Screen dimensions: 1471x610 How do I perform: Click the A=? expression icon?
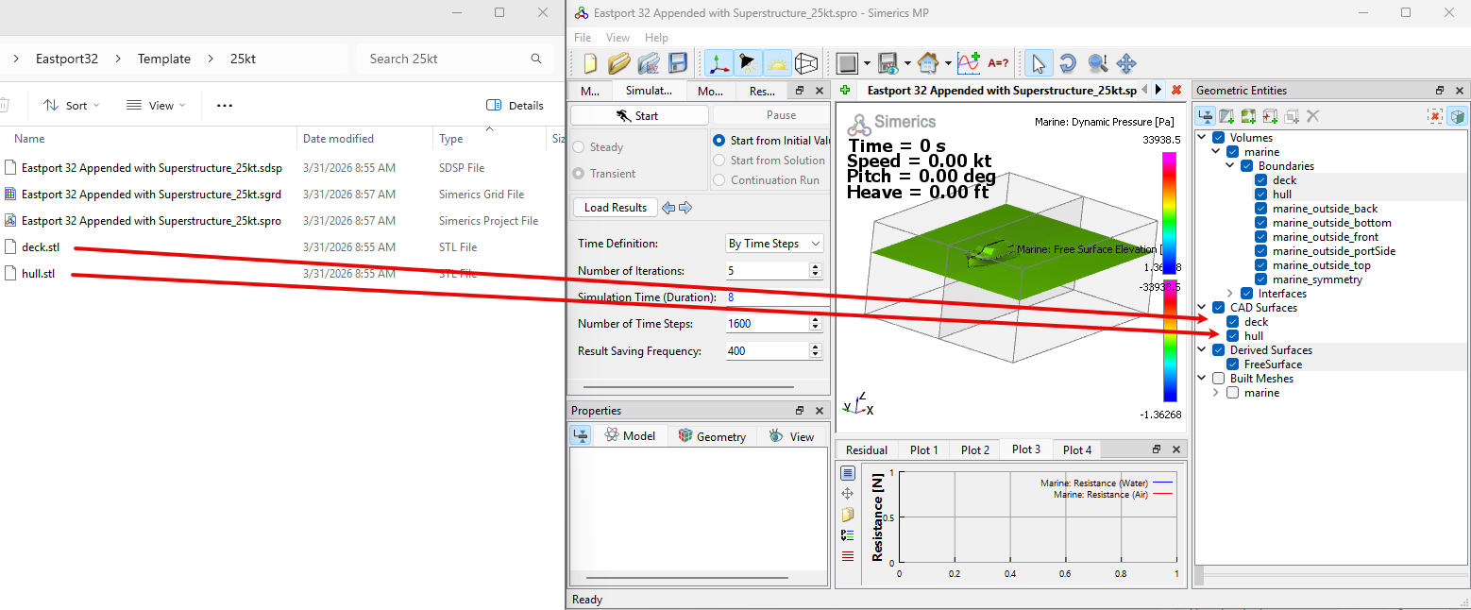coord(998,63)
